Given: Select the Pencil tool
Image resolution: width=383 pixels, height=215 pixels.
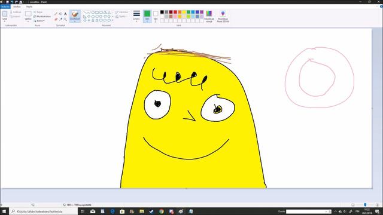Looking at the screenshot, I should coord(56,14).
